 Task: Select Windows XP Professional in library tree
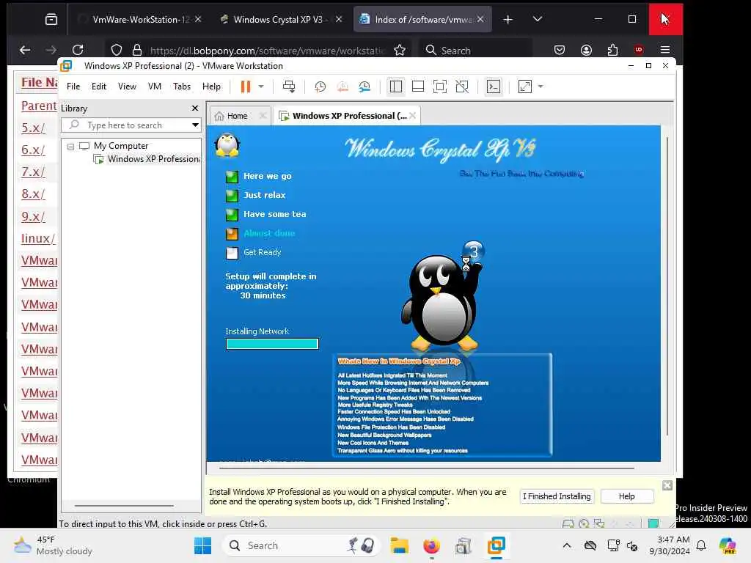coord(153,159)
